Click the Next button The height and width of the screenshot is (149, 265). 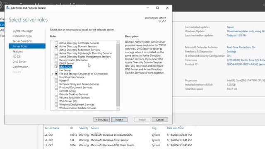[119, 120]
